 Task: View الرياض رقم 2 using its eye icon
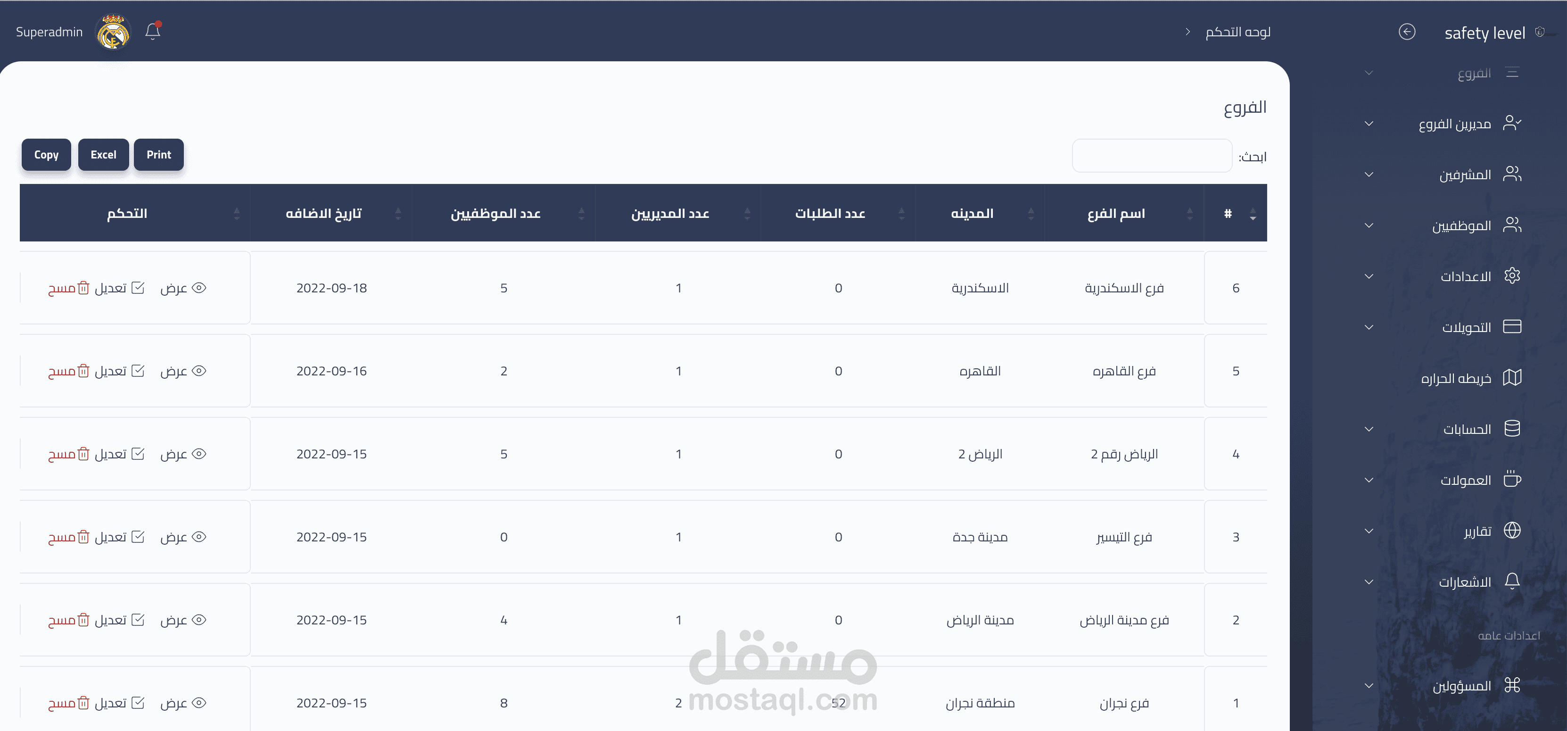click(x=199, y=454)
